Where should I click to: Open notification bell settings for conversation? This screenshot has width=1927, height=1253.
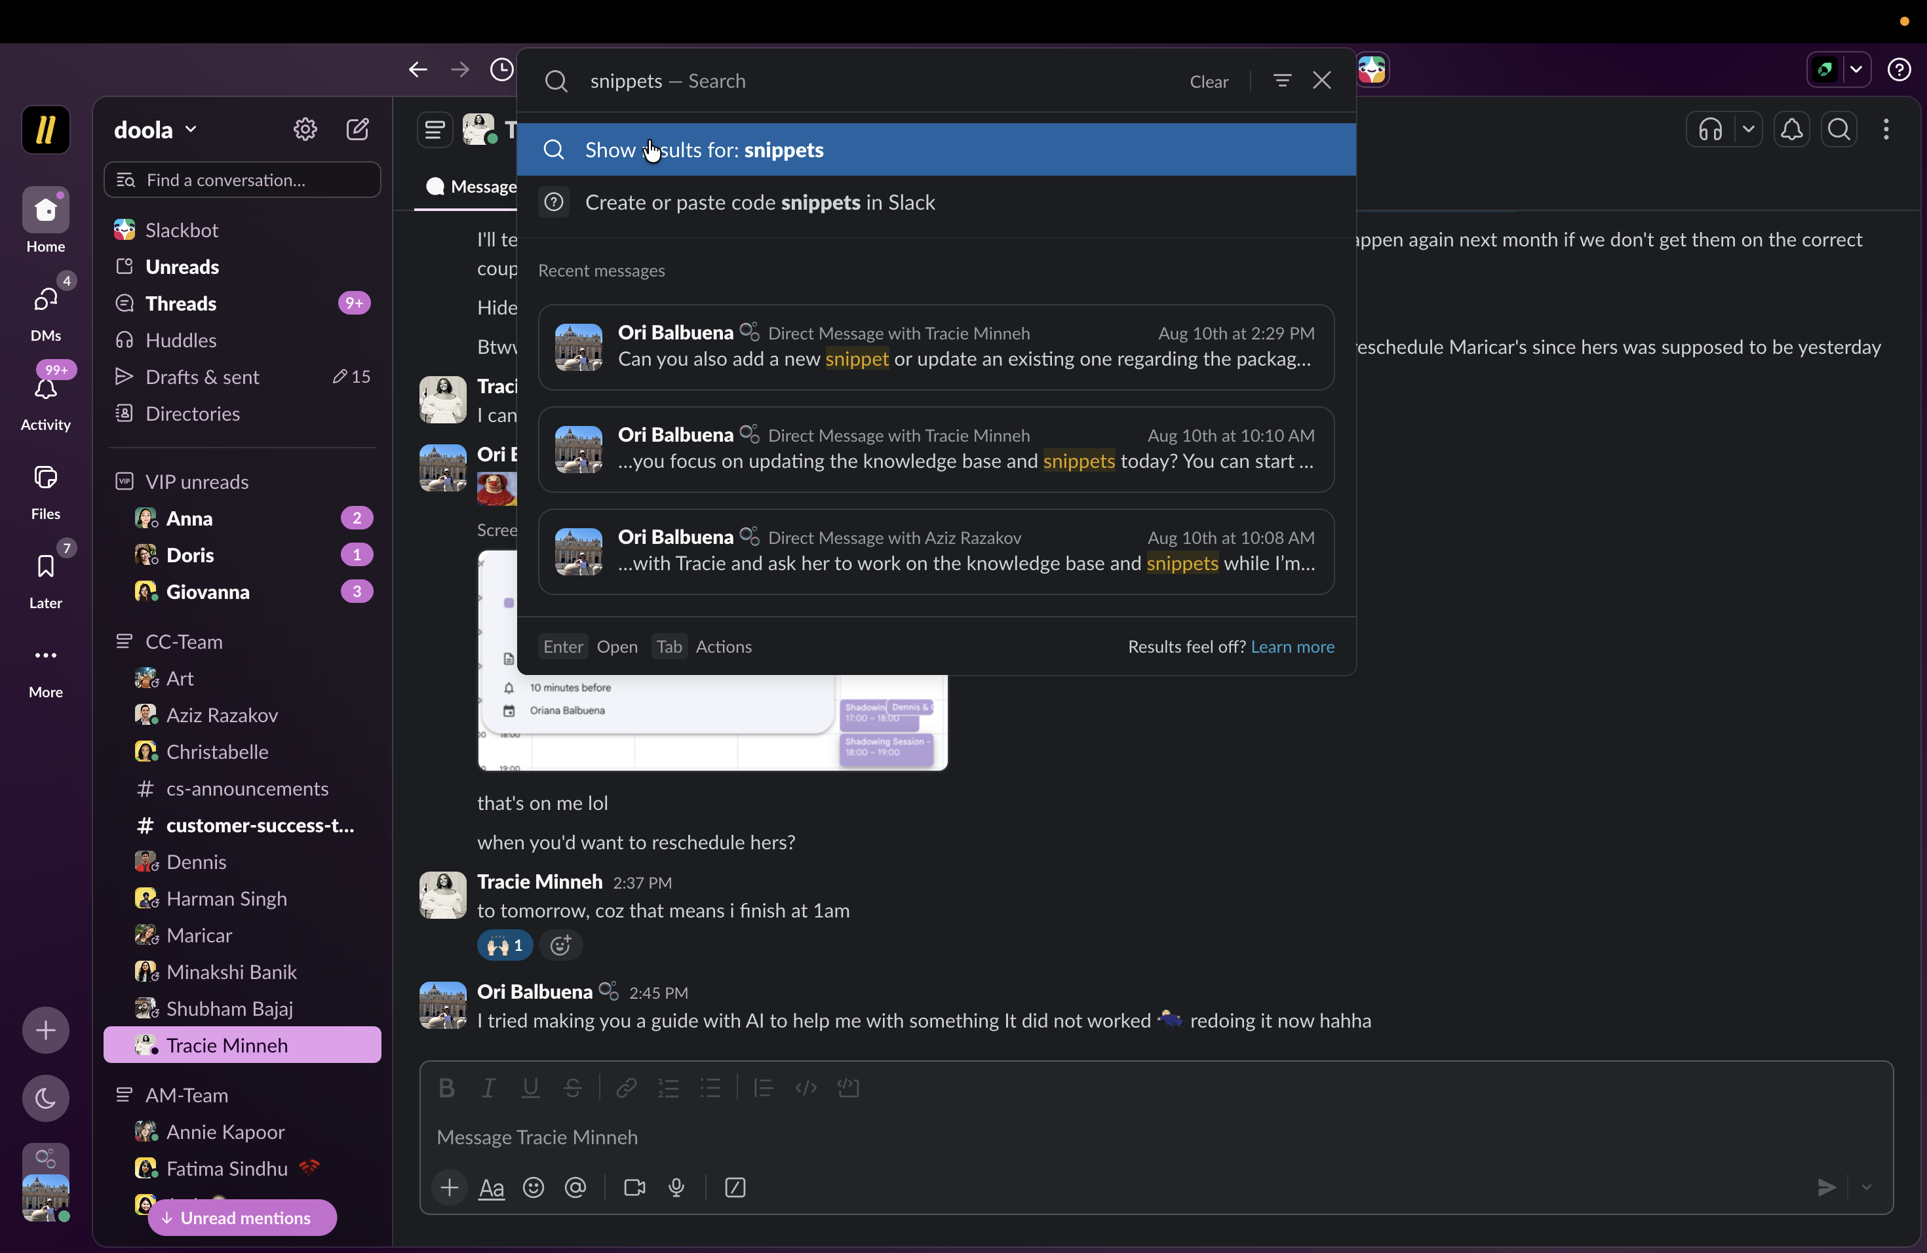pyautogui.click(x=1792, y=130)
